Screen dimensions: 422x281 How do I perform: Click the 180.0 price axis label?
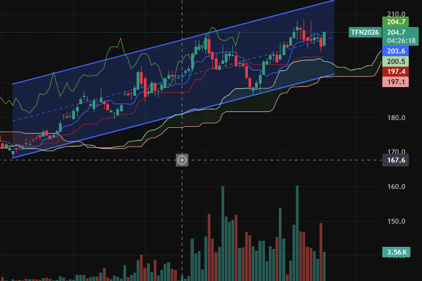coord(396,118)
